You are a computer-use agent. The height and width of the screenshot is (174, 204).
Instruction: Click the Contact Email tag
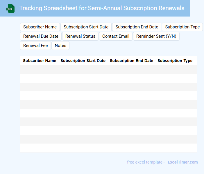click(116, 36)
